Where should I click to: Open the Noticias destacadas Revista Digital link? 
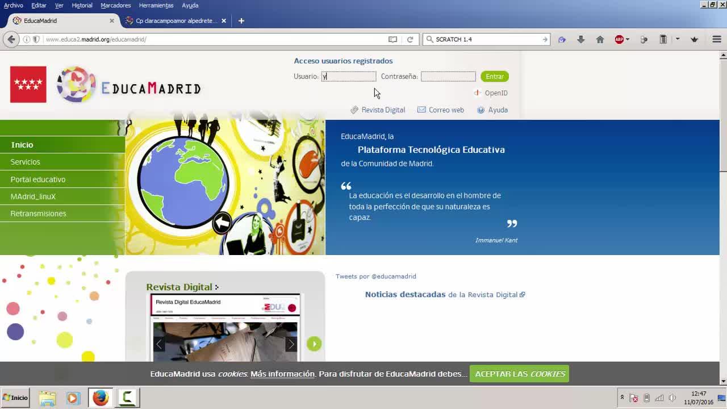pyautogui.click(x=445, y=294)
